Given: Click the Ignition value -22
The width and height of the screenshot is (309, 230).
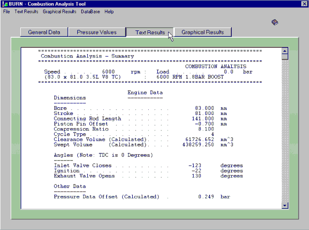Looking at the screenshot, I should coord(197,171).
